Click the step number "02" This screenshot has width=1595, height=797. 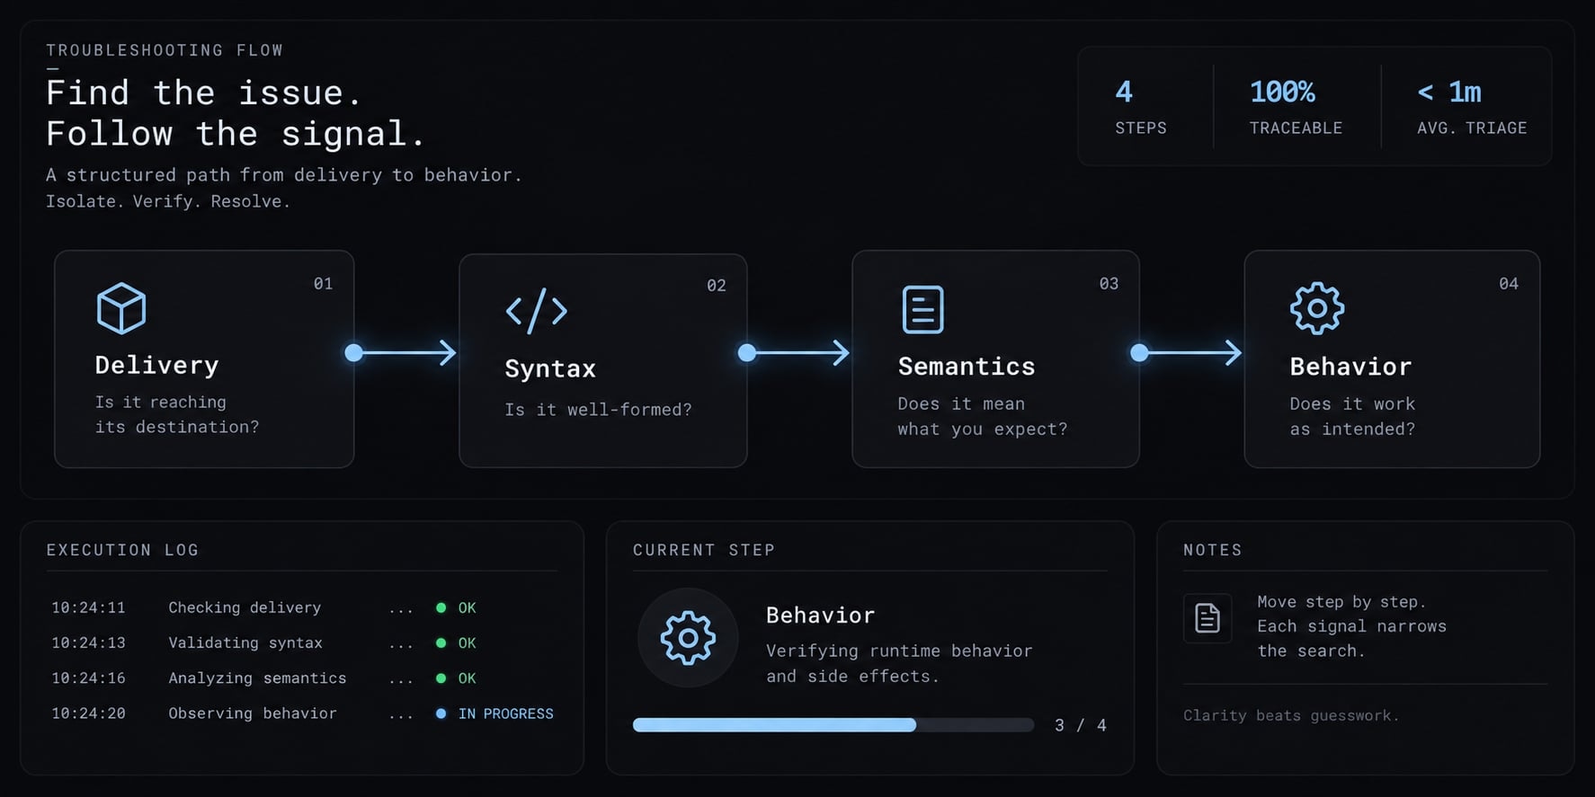click(717, 286)
